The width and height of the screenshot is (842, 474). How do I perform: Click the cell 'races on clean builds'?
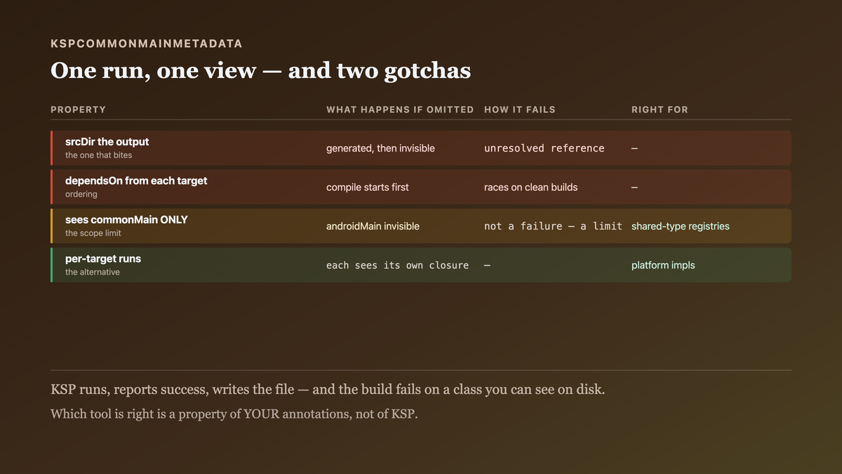pos(531,187)
